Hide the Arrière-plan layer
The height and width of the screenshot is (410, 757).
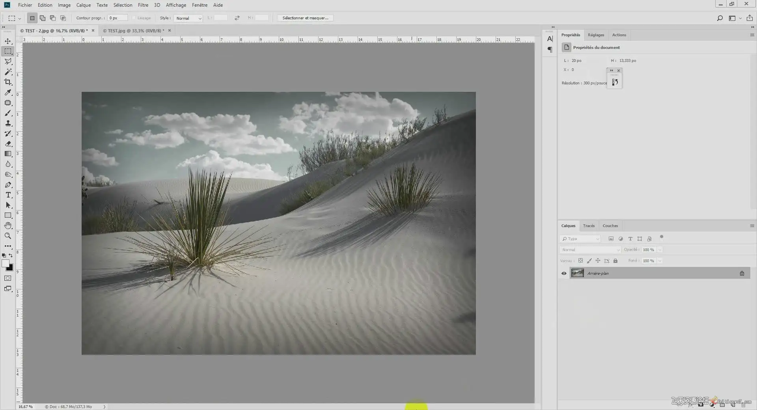click(564, 273)
